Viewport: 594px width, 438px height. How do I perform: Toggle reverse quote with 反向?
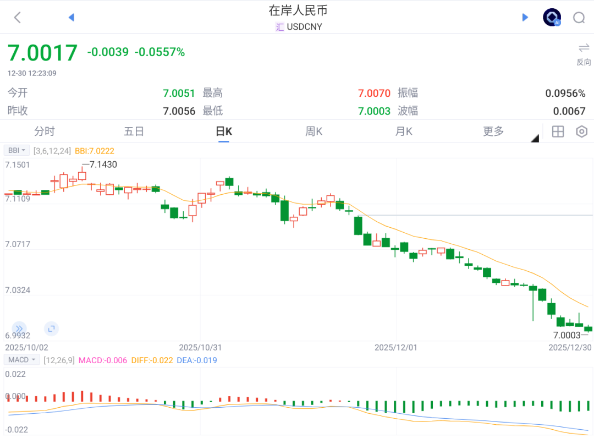click(x=584, y=54)
